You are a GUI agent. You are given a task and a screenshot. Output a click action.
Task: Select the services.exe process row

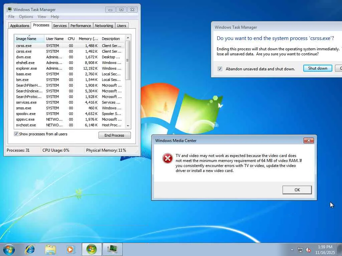(69, 102)
